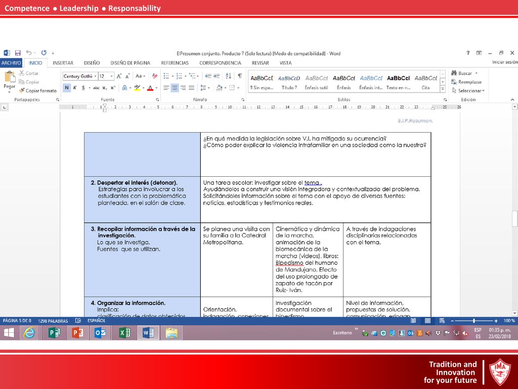This screenshot has width=518, height=389.
Task: Align text left
Action: pos(166,88)
